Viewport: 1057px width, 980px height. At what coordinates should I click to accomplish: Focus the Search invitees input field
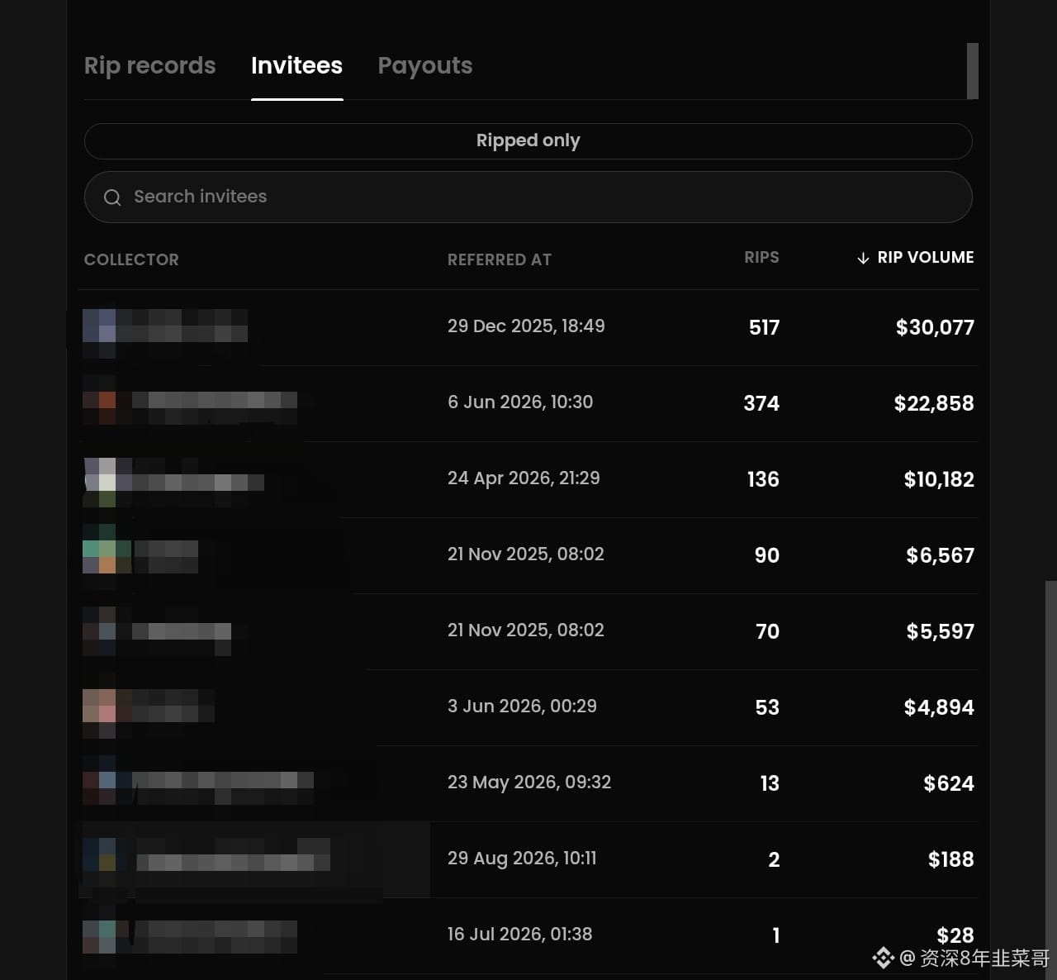pos(528,197)
